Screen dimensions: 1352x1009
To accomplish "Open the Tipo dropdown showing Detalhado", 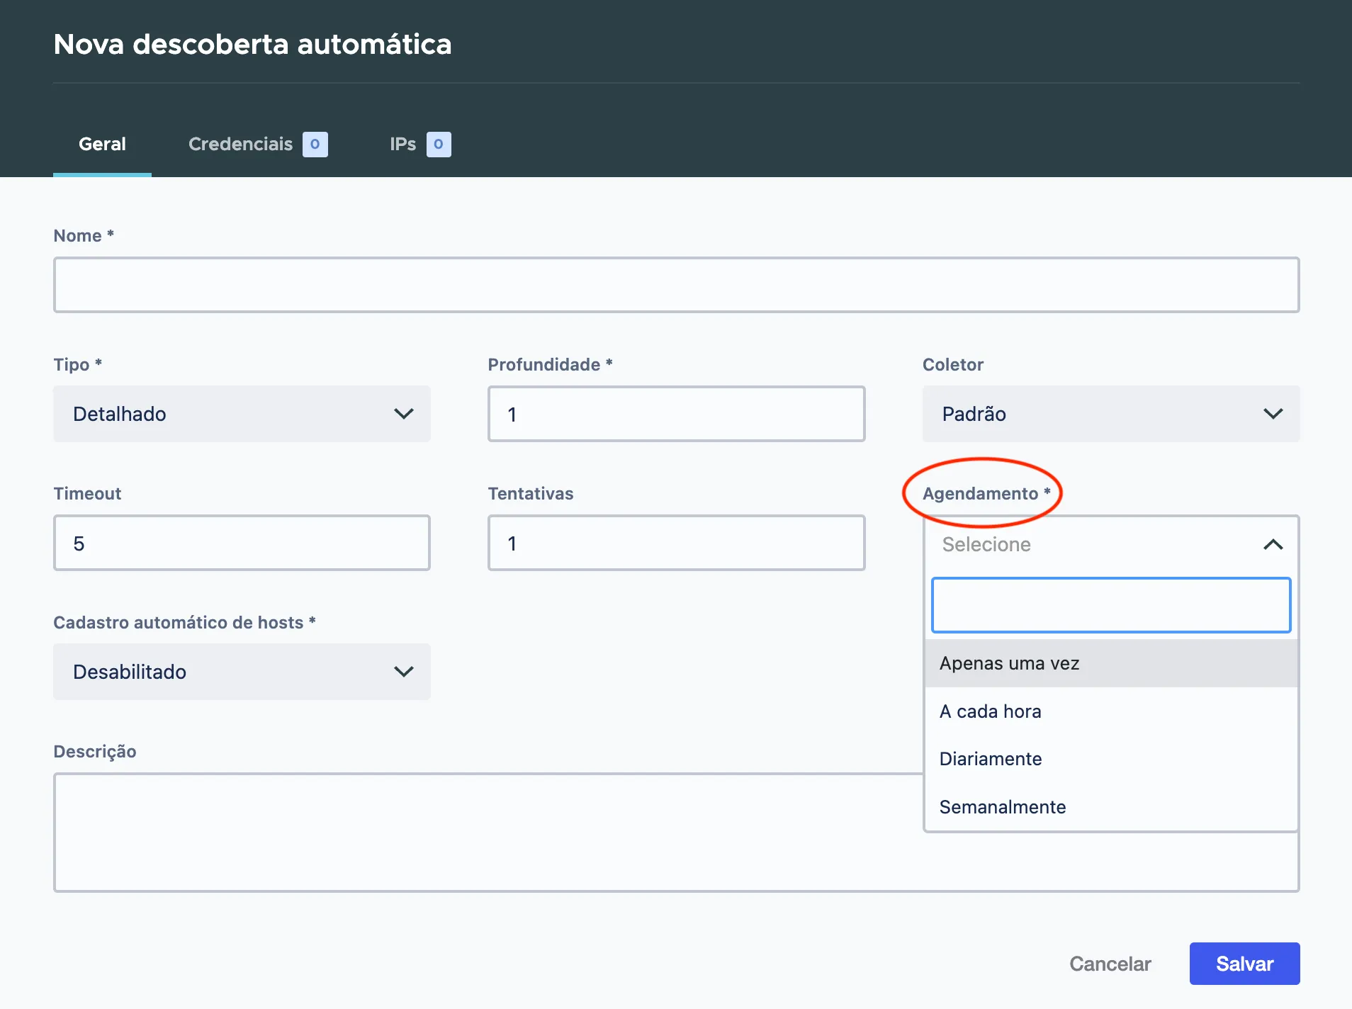I will (242, 414).
